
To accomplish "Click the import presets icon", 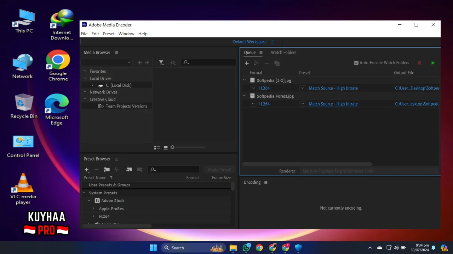I will click(129, 170).
